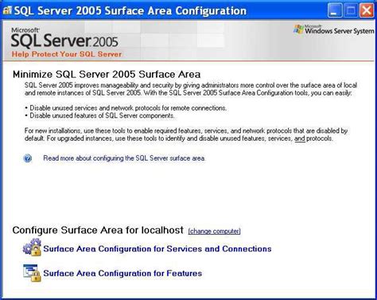Click the Microsoft SQL Server 2005 logo text
Viewport: 377px width, 300px height.
coord(64,38)
